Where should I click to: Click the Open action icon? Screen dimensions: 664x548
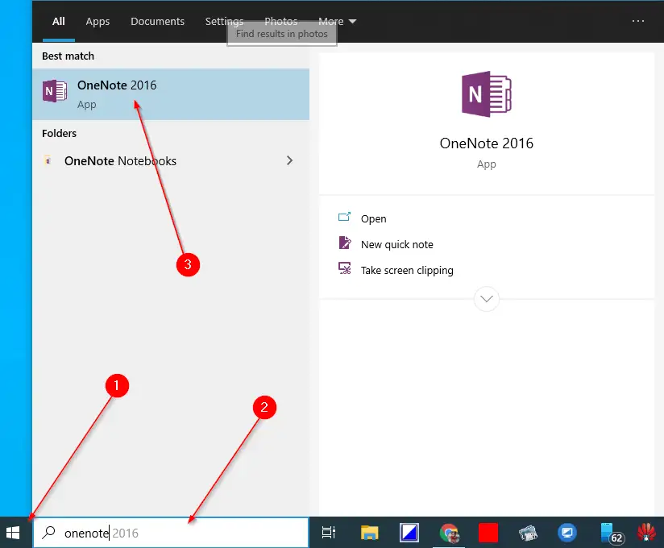click(x=344, y=218)
